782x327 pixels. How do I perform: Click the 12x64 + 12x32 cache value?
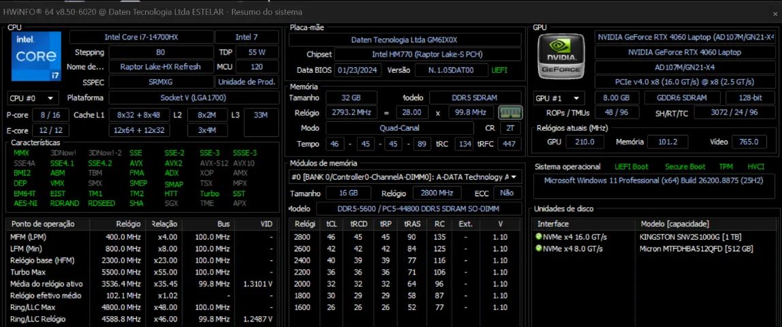tap(139, 131)
